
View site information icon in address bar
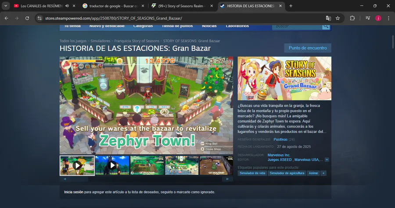click(x=39, y=18)
